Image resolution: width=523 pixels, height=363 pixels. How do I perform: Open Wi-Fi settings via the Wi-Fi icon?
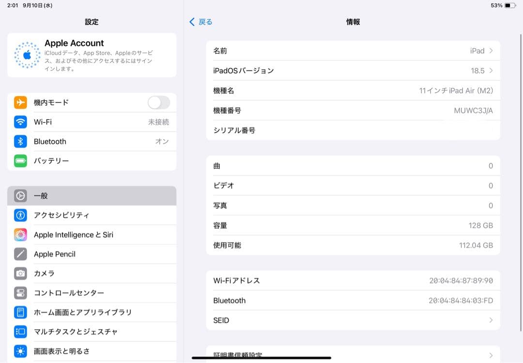point(20,122)
